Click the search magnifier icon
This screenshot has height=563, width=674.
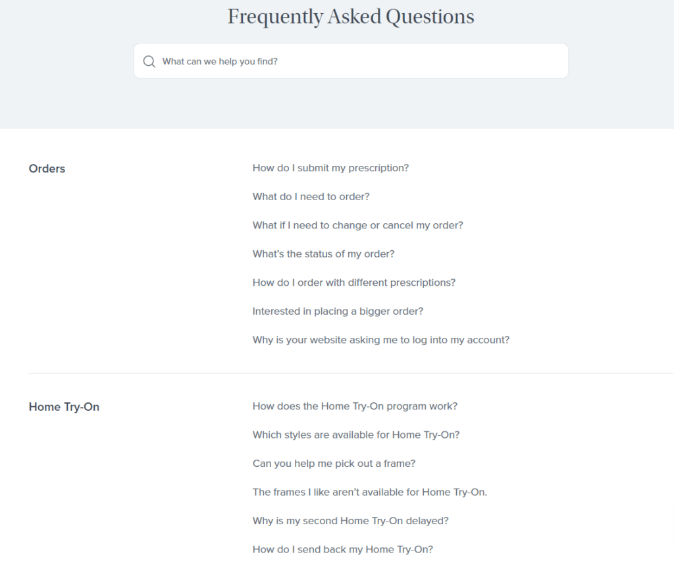[149, 61]
